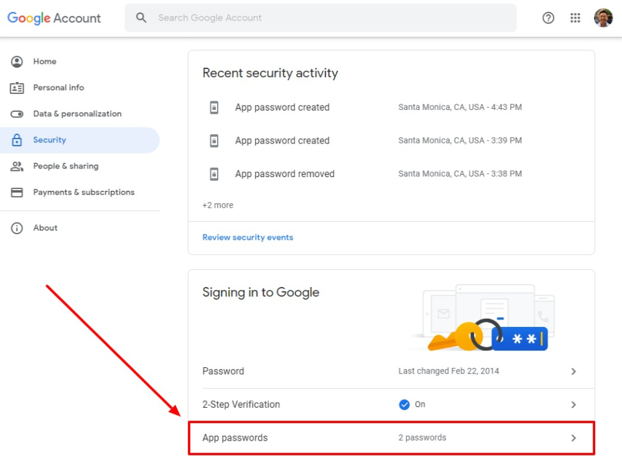The width and height of the screenshot is (622, 463).
Task: Click the search magnifier icon
Action: pyautogui.click(x=141, y=18)
